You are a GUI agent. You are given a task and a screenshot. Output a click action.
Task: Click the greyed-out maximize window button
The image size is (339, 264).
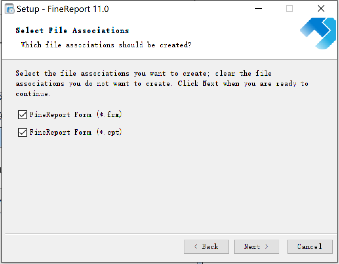pyautogui.click(x=289, y=9)
